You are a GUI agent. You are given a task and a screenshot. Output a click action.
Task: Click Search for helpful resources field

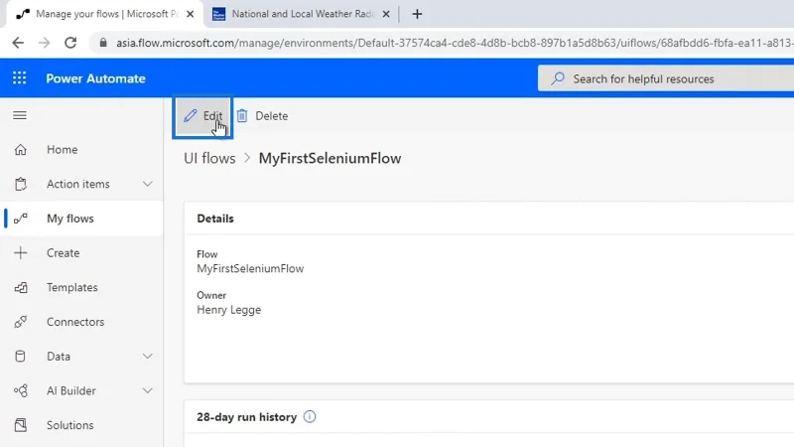(666, 78)
